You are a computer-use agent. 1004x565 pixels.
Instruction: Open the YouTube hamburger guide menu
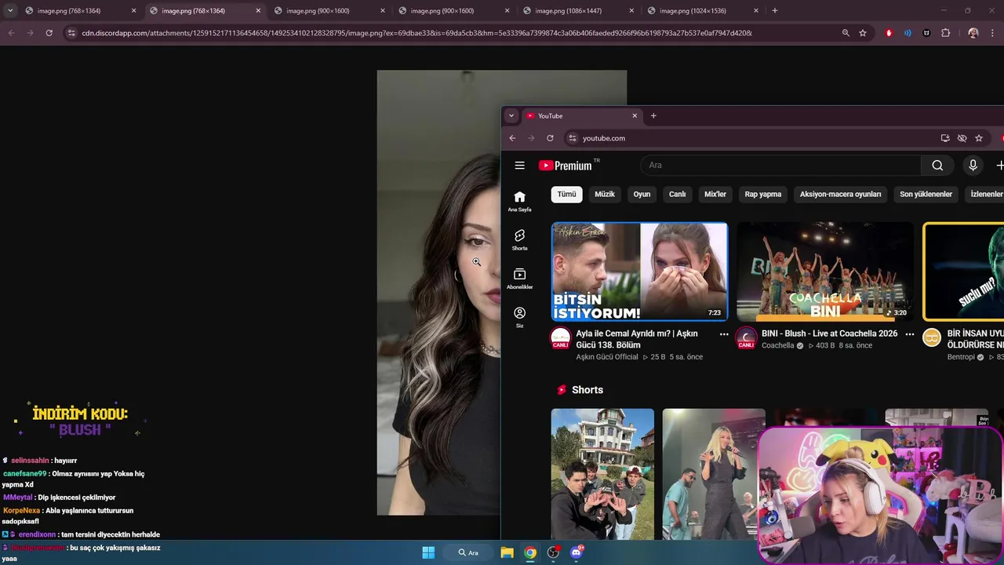(x=519, y=166)
